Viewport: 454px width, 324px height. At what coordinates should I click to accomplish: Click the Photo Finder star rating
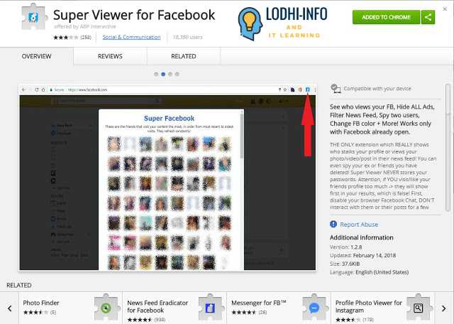tap(35, 313)
